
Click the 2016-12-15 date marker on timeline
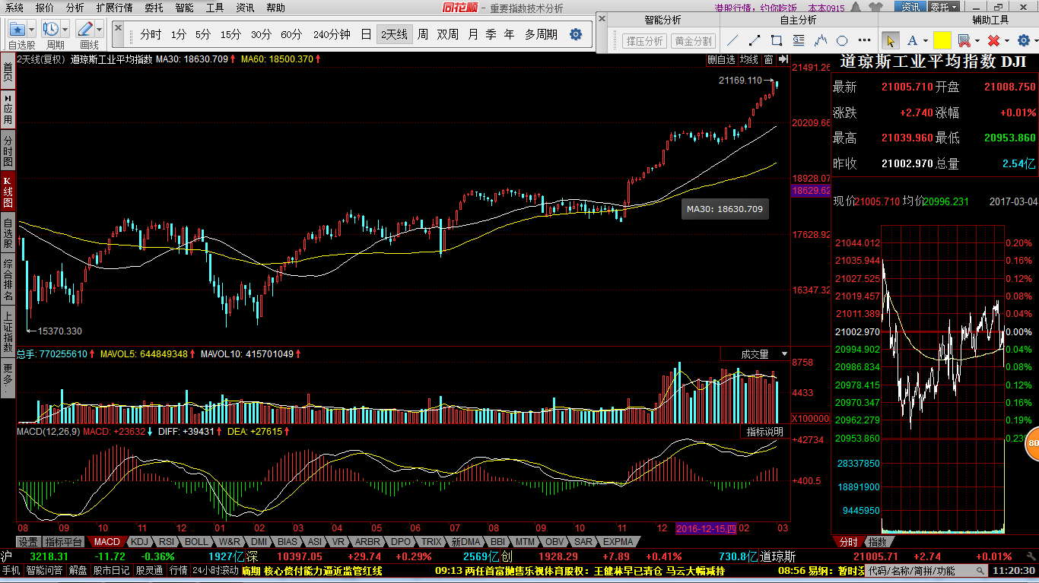click(706, 528)
